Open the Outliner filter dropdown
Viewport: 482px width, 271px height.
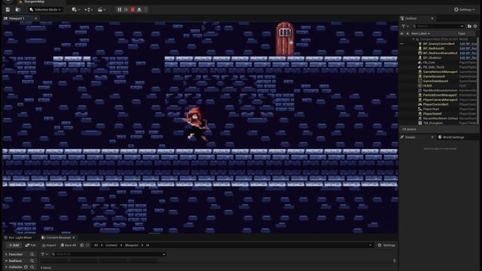point(404,26)
